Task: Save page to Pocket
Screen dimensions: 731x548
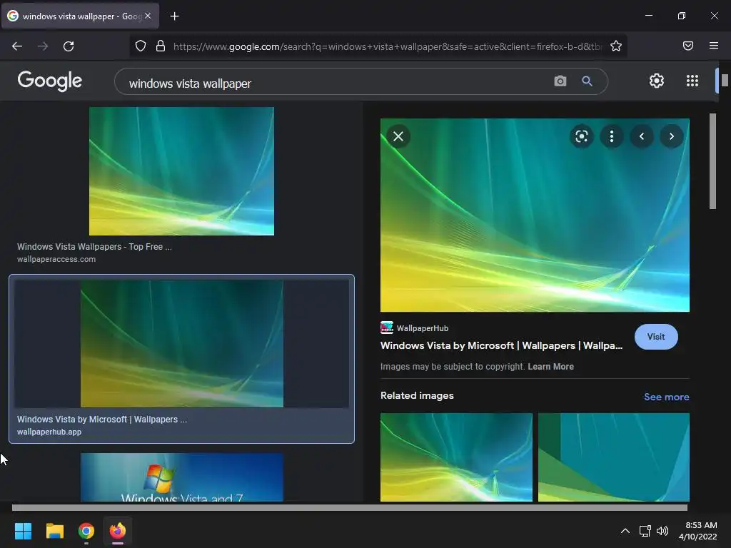Action: tap(688, 46)
